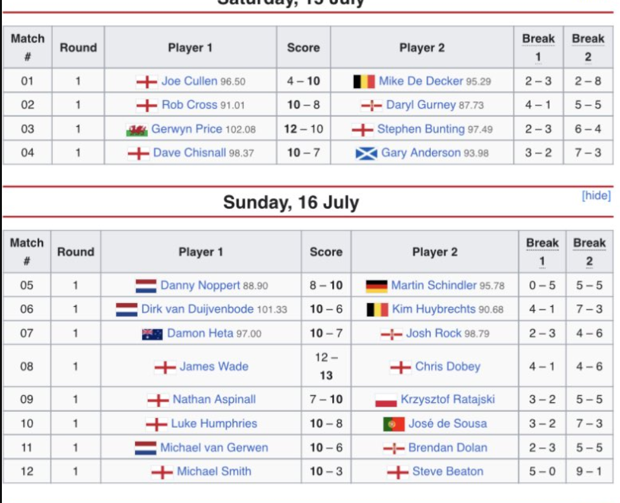This screenshot has width=620, height=503.
Task: Click the Belgian flag beside Mike De Decker
Action: tap(364, 82)
